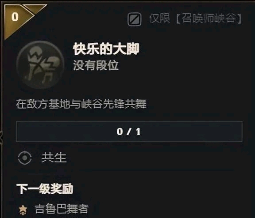Click the 0 / 1 progress bar
The width and height of the screenshot is (255, 218).
pos(129,132)
